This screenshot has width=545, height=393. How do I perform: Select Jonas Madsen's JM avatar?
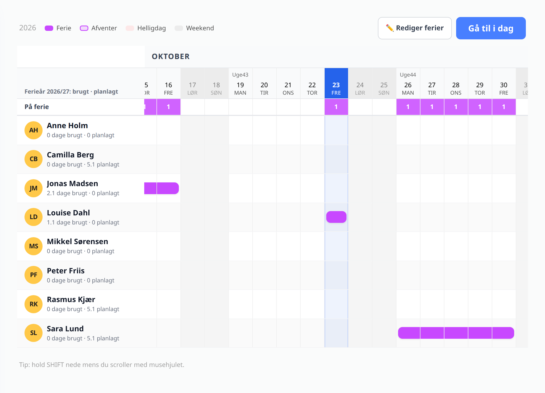(34, 188)
